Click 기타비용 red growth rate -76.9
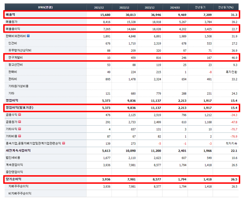The height and width of the screenshot is (199, 243). coord(234,136)
